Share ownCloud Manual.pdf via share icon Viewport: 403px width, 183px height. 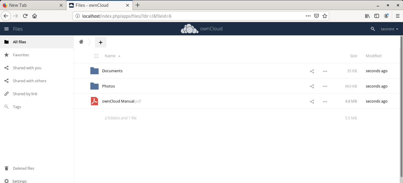(x=312, y=102)
